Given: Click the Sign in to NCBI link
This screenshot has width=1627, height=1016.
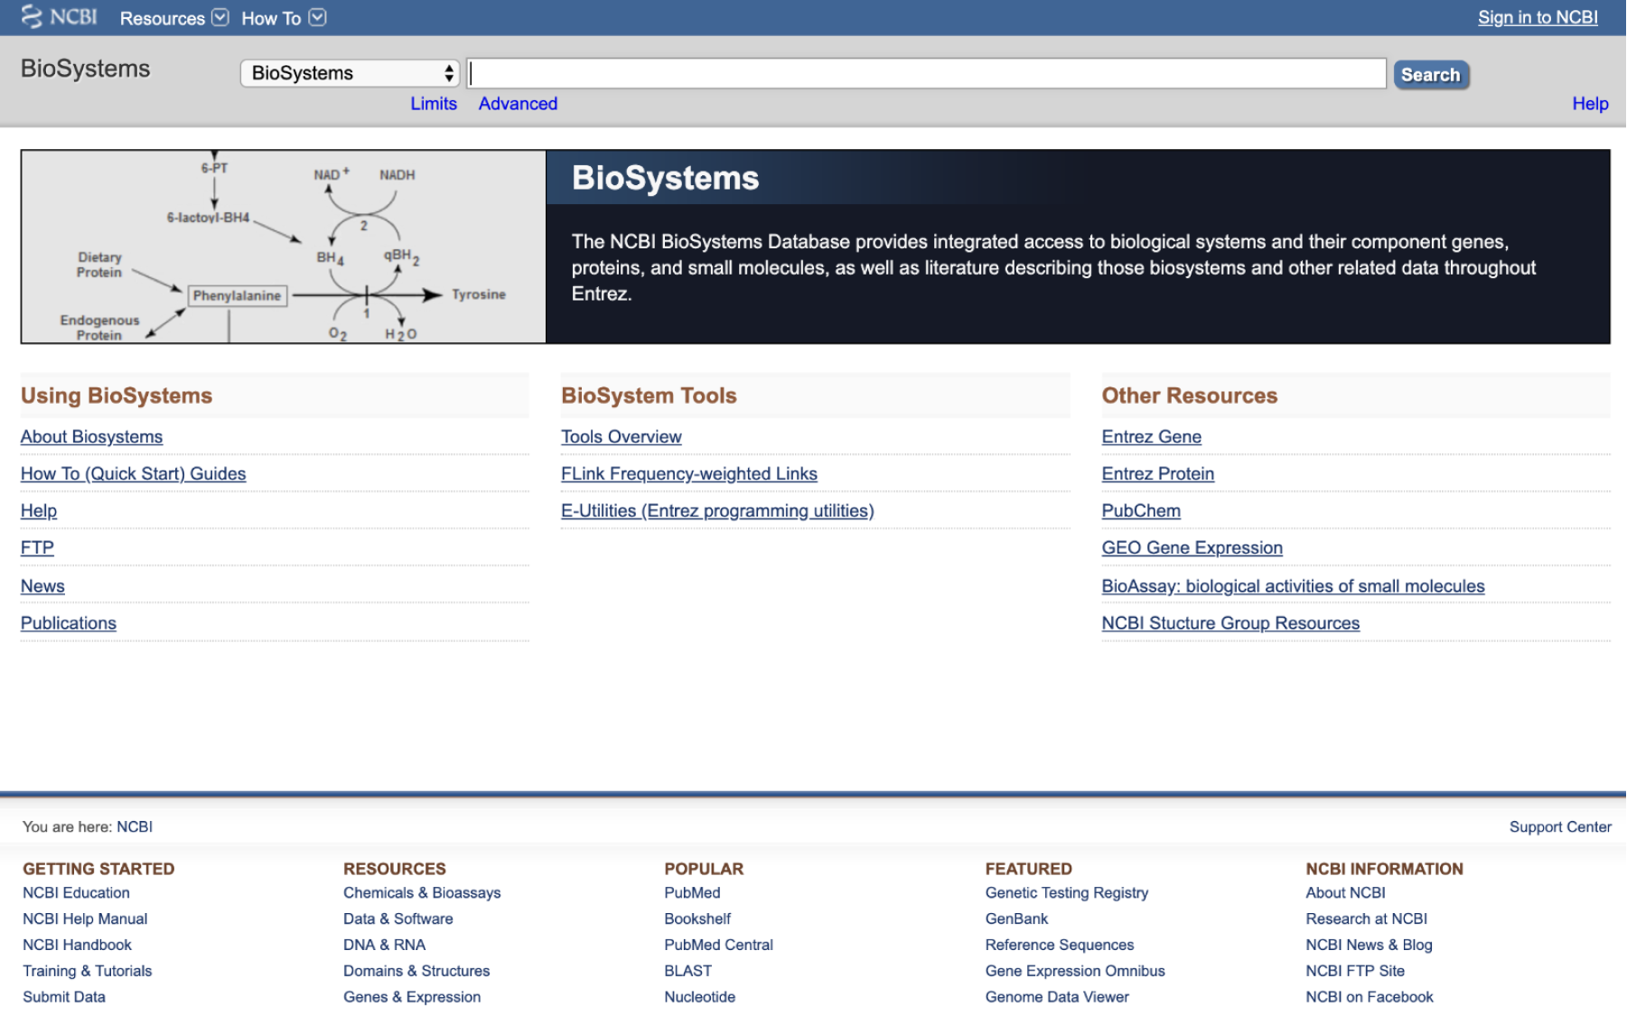Looking at the screenshot, I should 1537,17.
